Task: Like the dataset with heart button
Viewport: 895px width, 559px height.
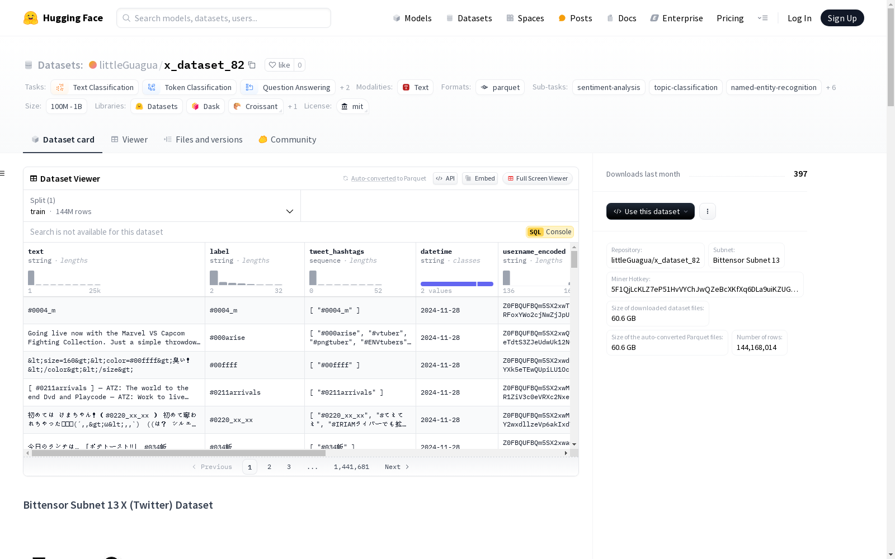Action: click(x=279, y=65)
